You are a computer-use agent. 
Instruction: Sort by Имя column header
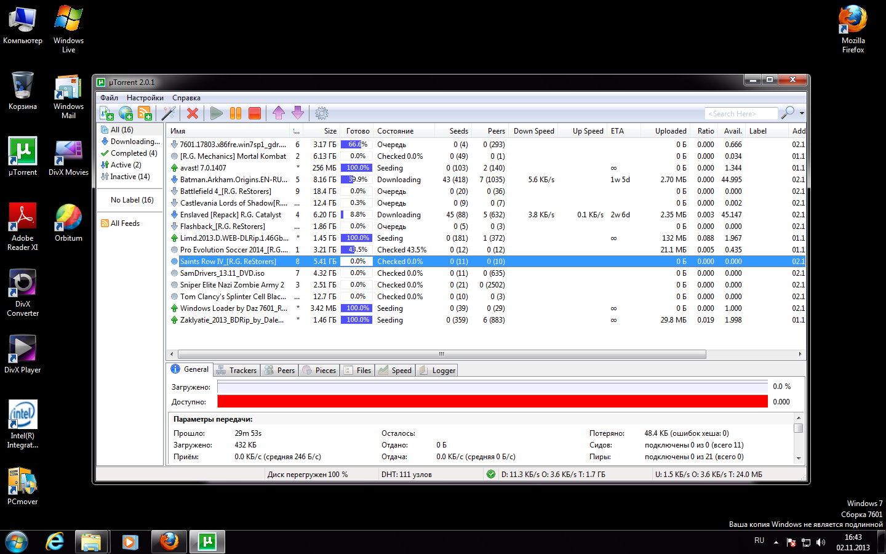[x=228, y=131]
